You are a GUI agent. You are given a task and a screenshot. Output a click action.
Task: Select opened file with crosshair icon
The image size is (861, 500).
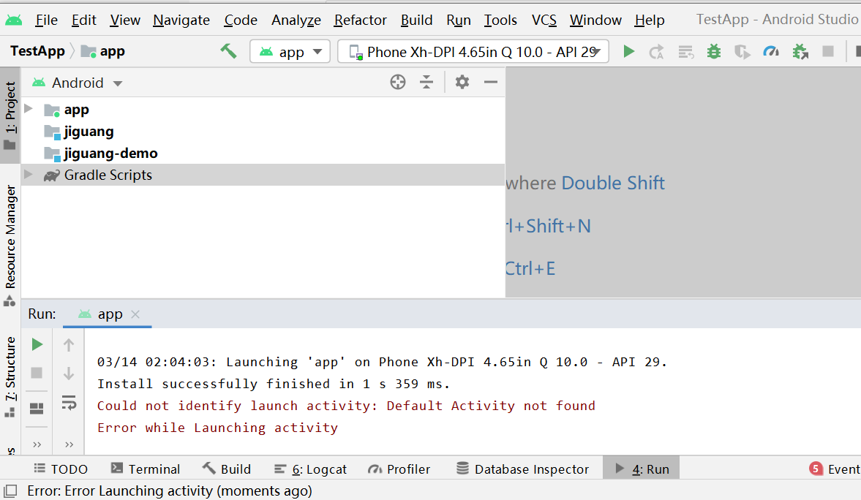coord(397,83)
